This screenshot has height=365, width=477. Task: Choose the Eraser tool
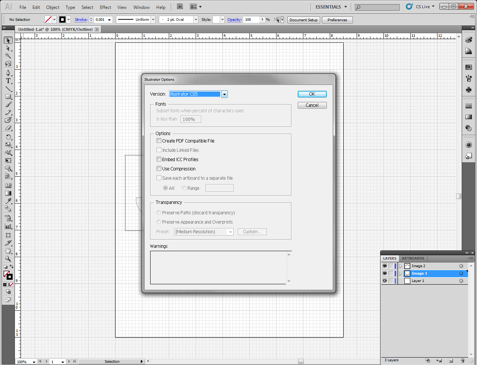click(8, 128)
